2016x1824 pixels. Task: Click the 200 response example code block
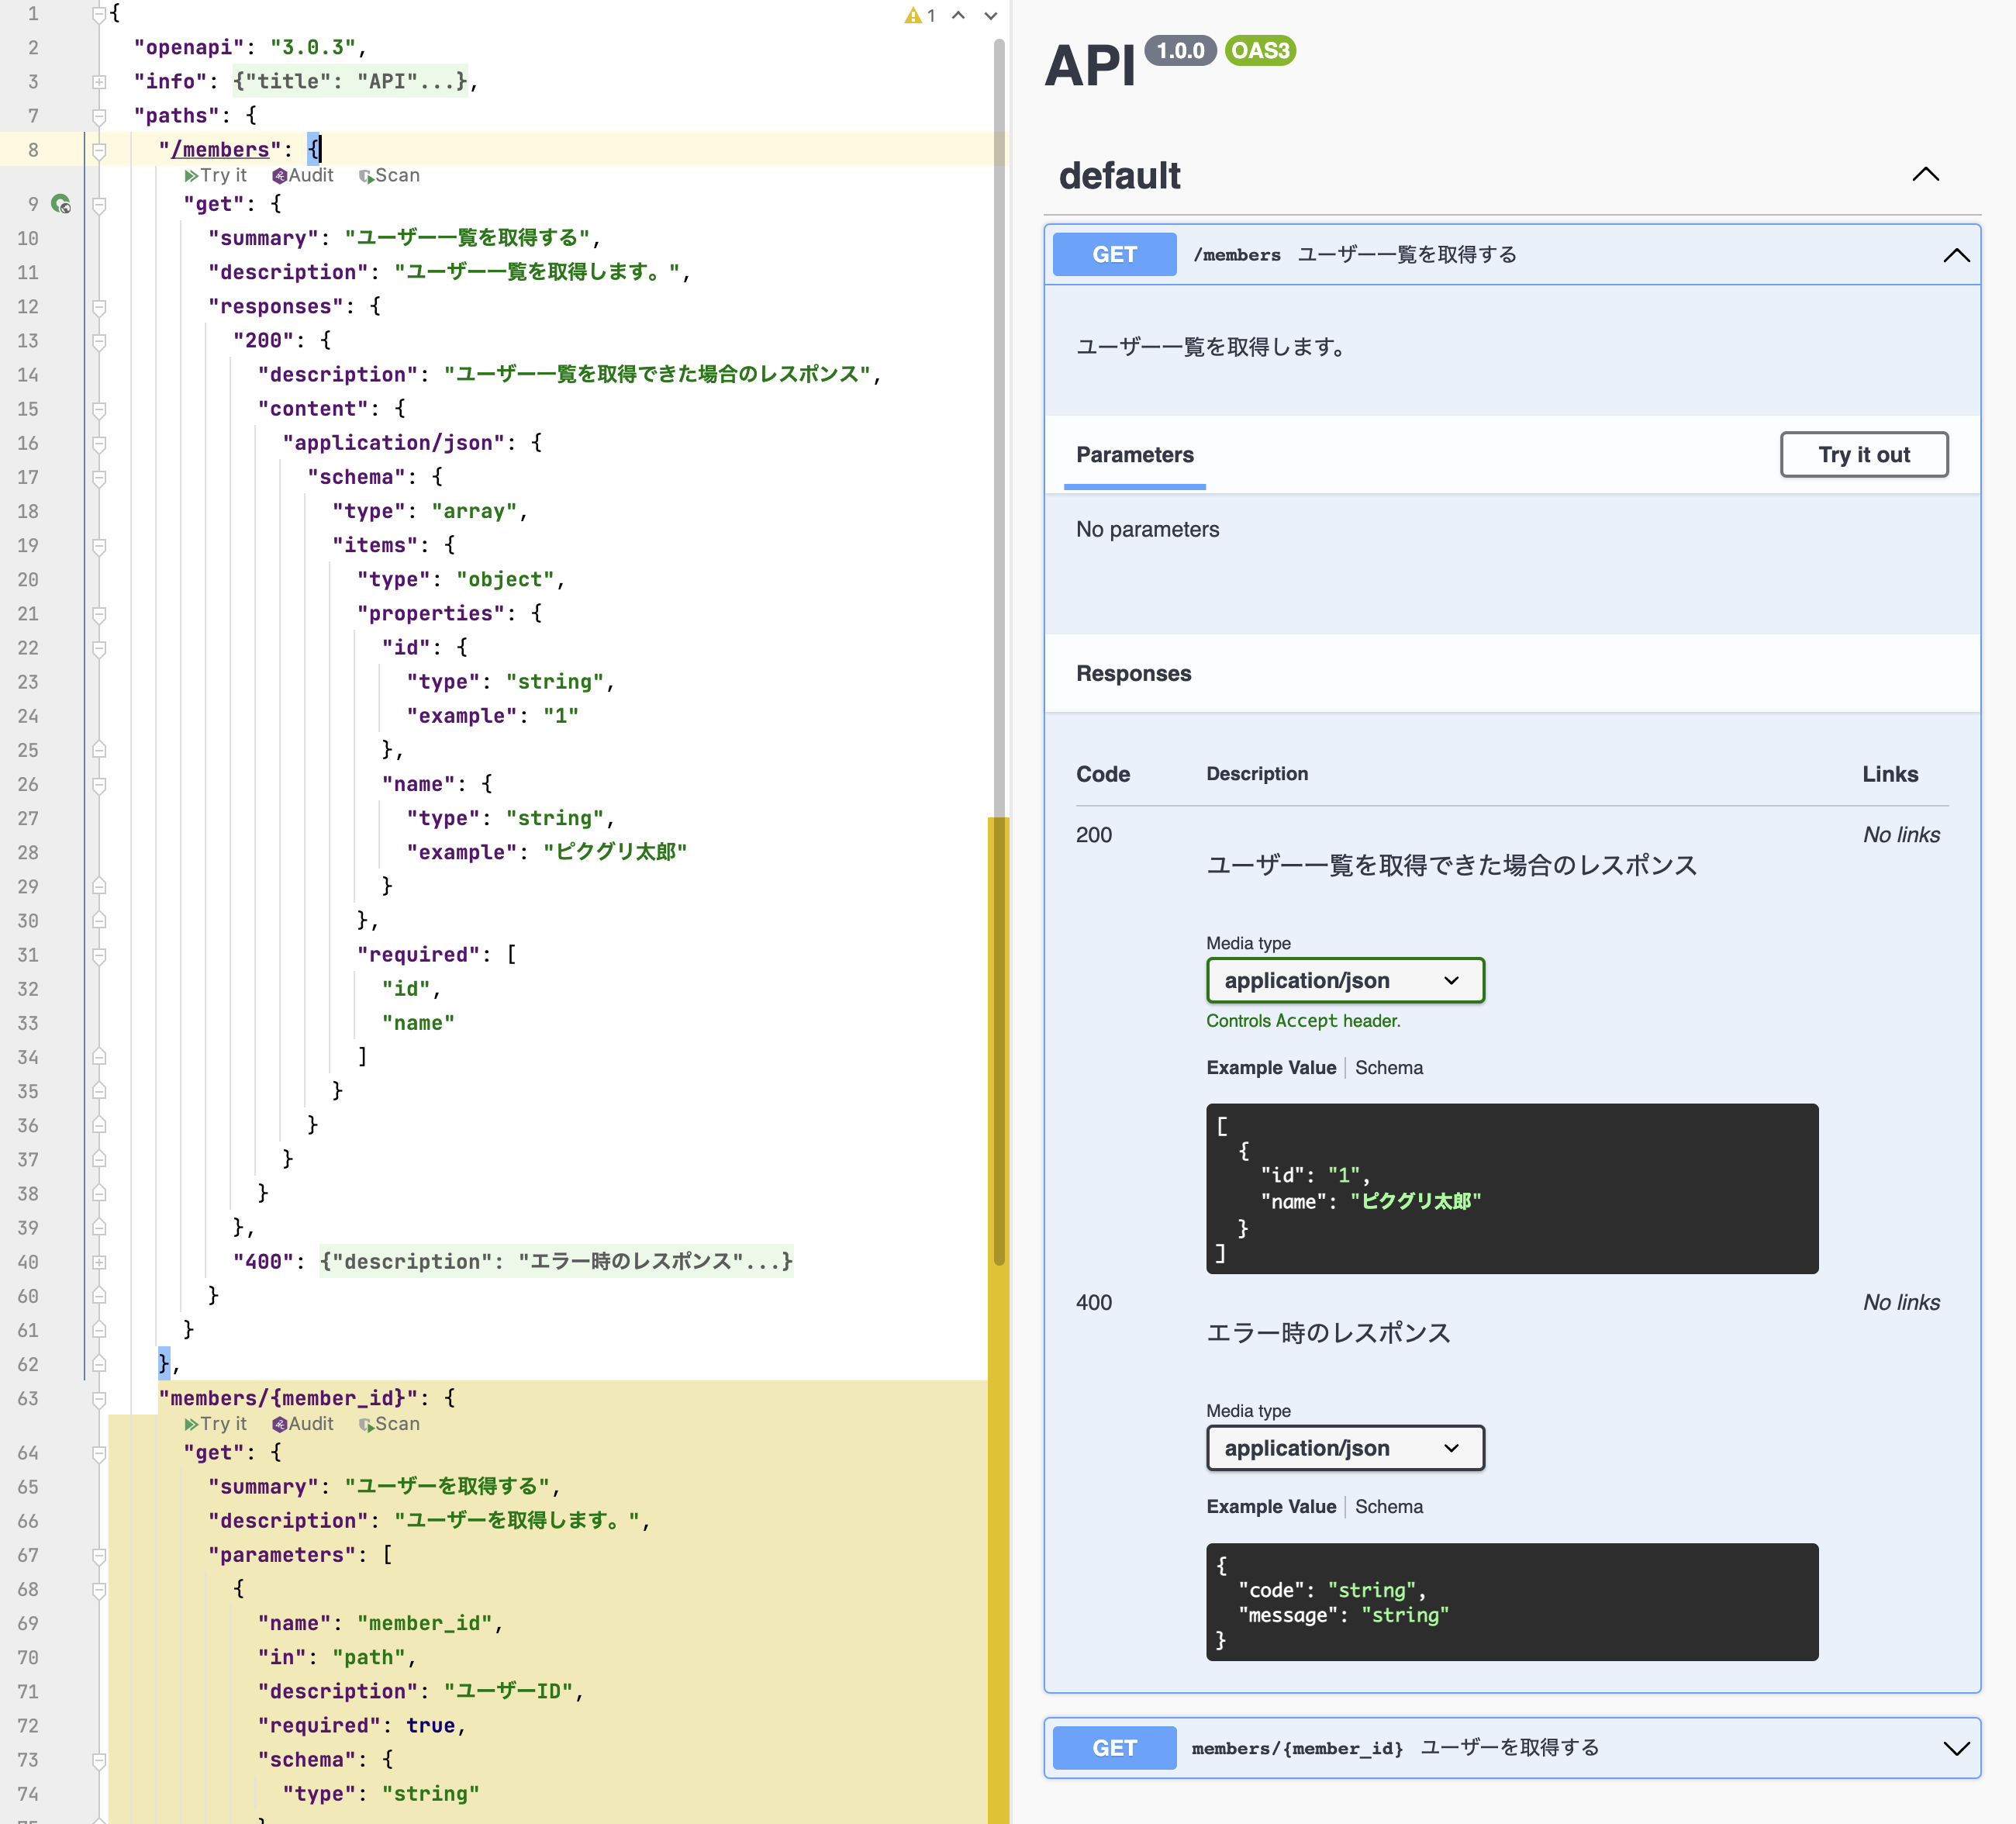1512,1189
